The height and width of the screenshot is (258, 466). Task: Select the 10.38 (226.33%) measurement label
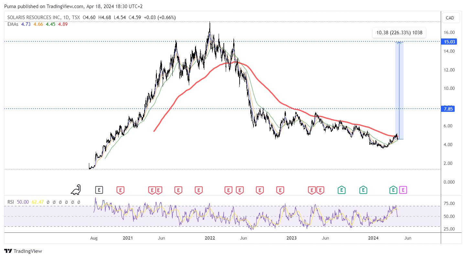coord(399,32)
